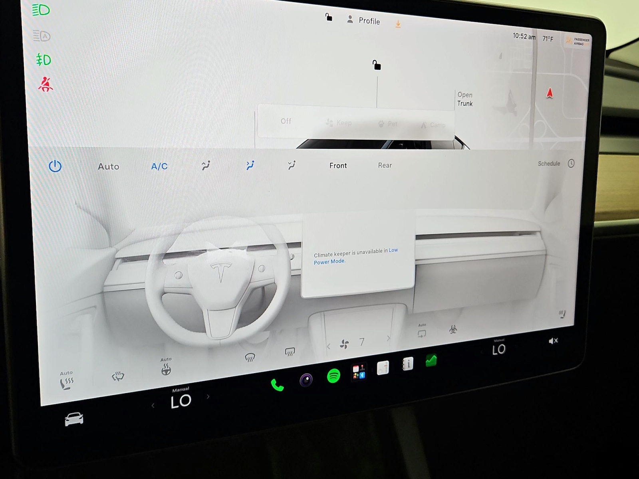This screenshot has height=479, width=639.
Task: Enable Bioweapon Defense Mode icon
Action: click(x=453, y=329)
